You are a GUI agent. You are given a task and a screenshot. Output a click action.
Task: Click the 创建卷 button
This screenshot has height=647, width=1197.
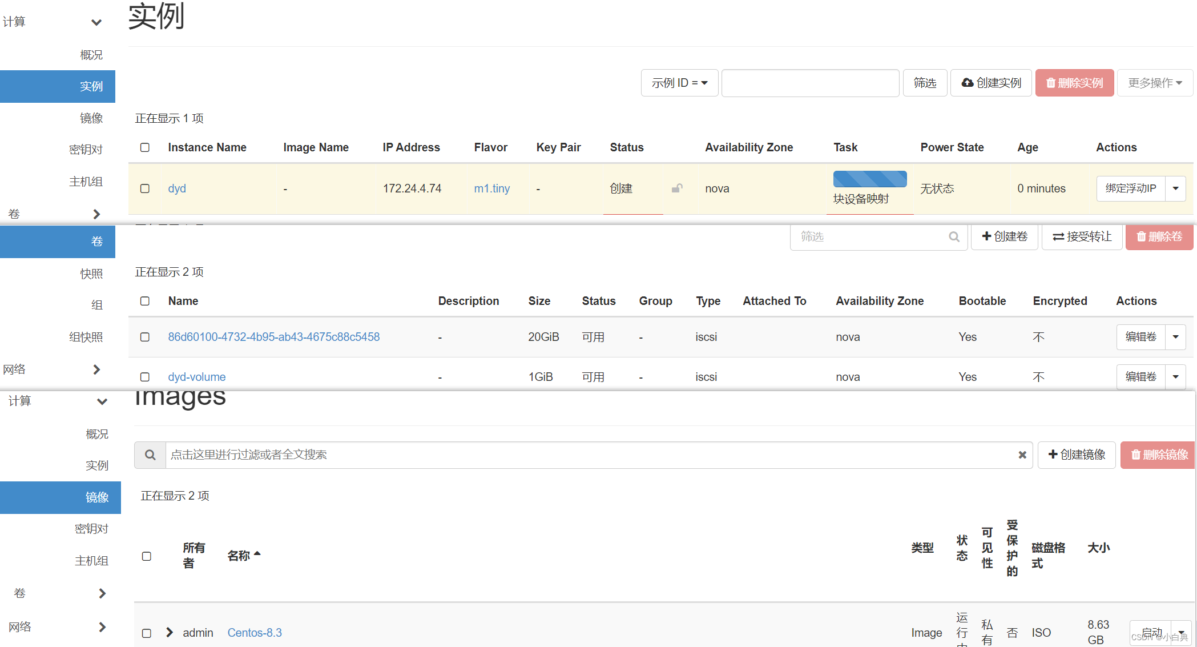(x=1005, y=237)
